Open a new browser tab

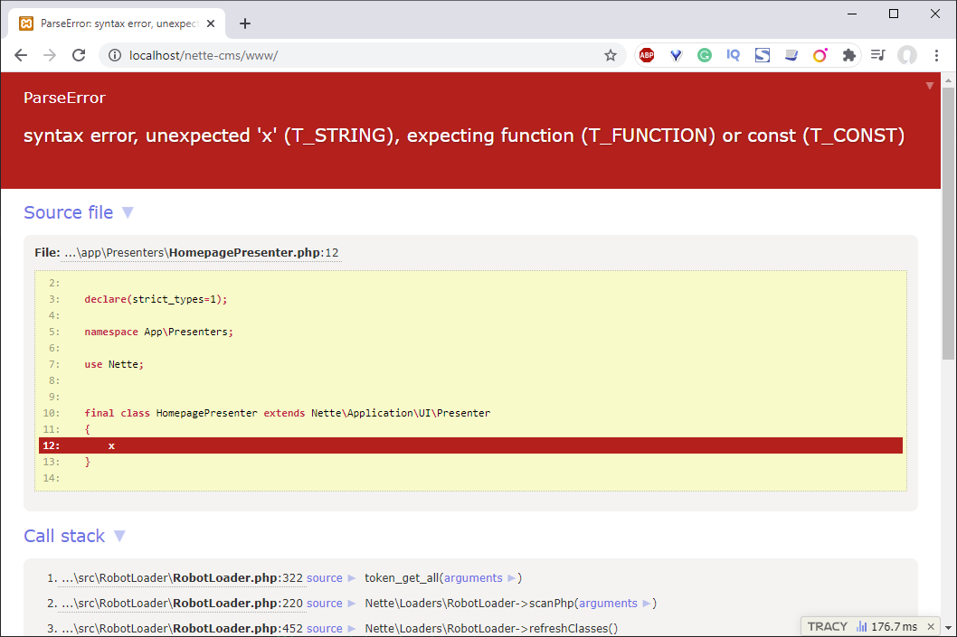244,23
